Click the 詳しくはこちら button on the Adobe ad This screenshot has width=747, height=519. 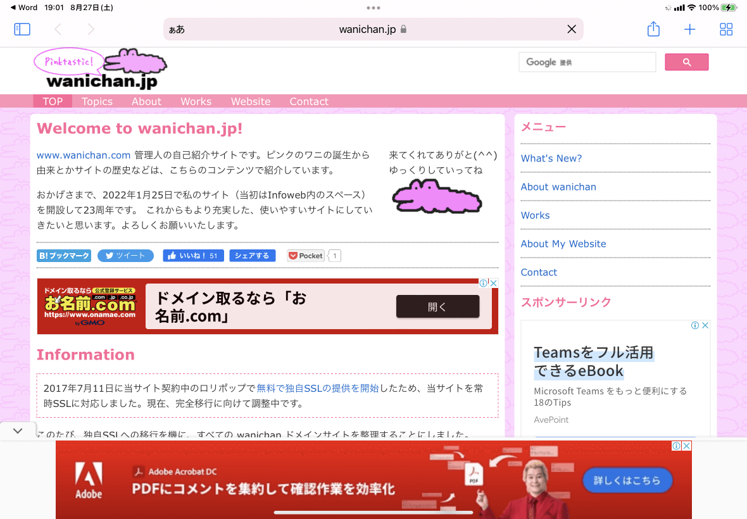627,480
